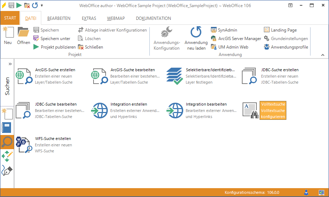This screenshot has width=329, height=197.
Task: Open a project with the Öffnen folder icon
Action: [x=23, y=35]
